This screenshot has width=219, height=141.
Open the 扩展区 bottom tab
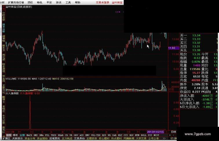coord(6,138)
